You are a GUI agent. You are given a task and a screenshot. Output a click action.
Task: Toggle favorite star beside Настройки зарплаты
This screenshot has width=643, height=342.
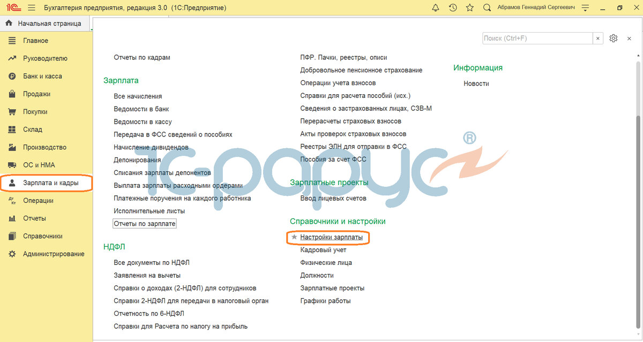coord(294,237)
